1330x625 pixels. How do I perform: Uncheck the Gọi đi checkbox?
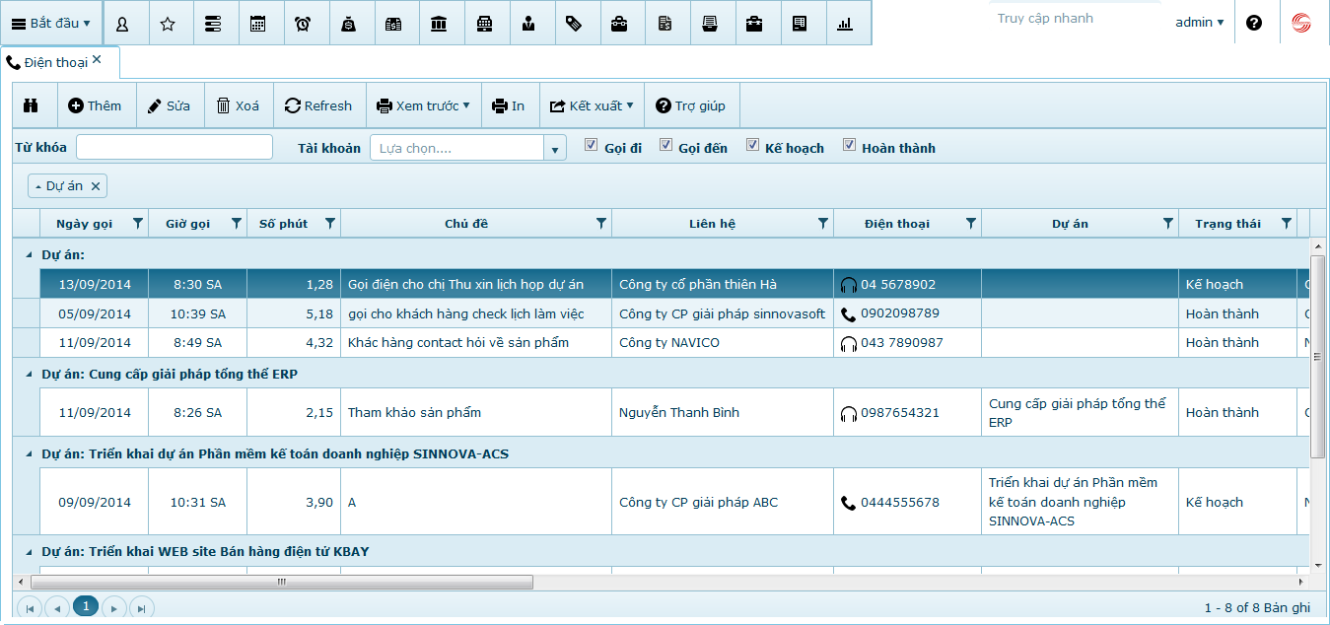pyautogui.click(x=591, y=146)
